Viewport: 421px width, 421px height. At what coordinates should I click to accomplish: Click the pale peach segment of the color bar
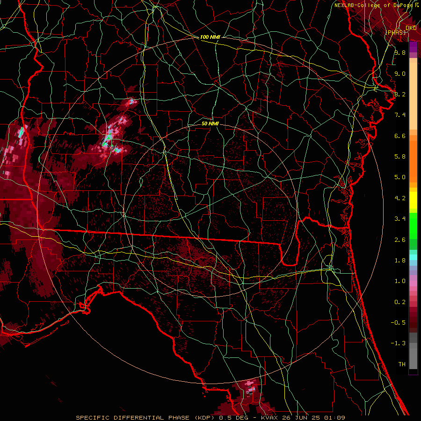point(413,96)
